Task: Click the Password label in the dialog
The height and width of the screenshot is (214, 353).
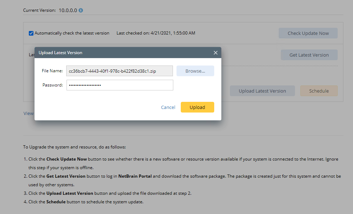Action: pyautogui.click(x=53, y=85)
